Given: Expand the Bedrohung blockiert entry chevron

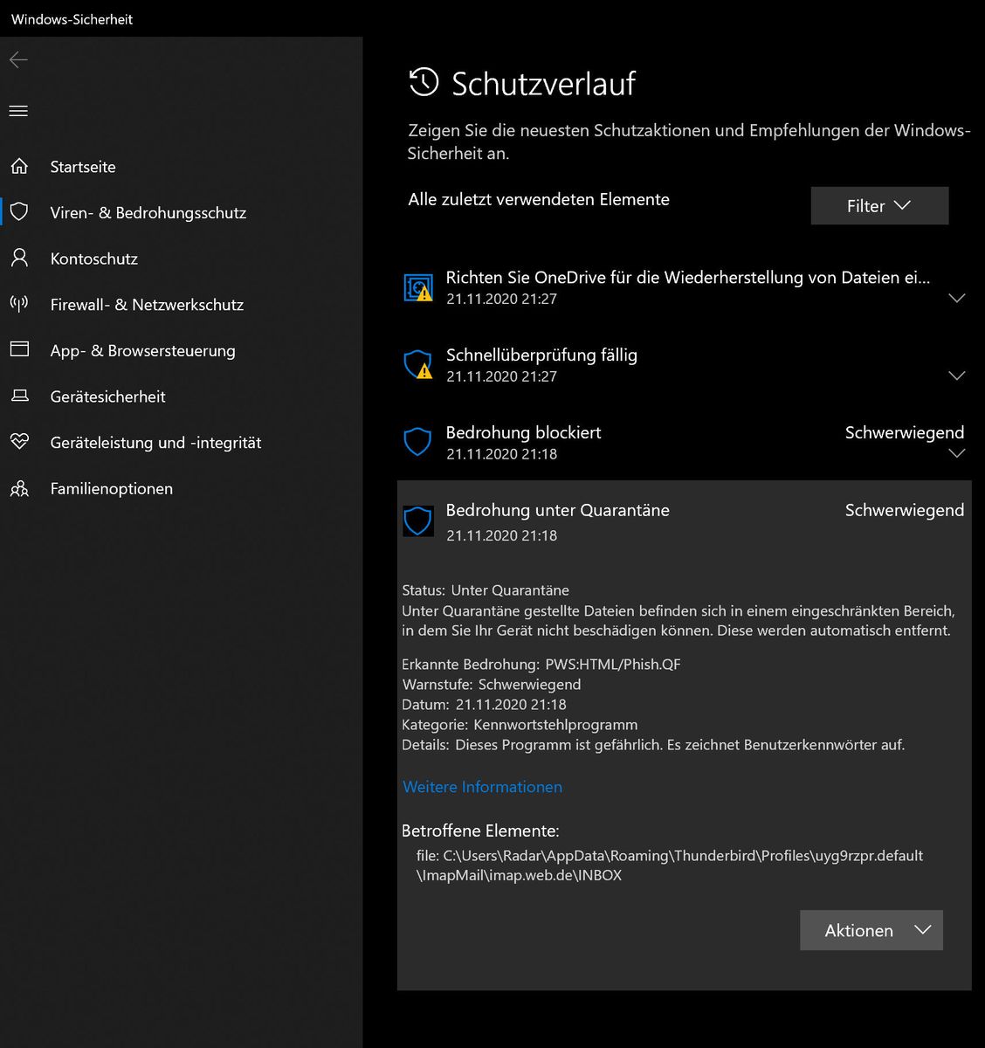Looking at the screenshot, I should 956,453.
